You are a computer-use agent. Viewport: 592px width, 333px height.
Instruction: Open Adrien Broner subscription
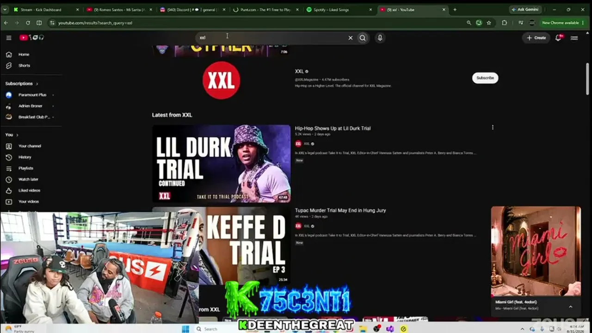click(x=31, y=106)
